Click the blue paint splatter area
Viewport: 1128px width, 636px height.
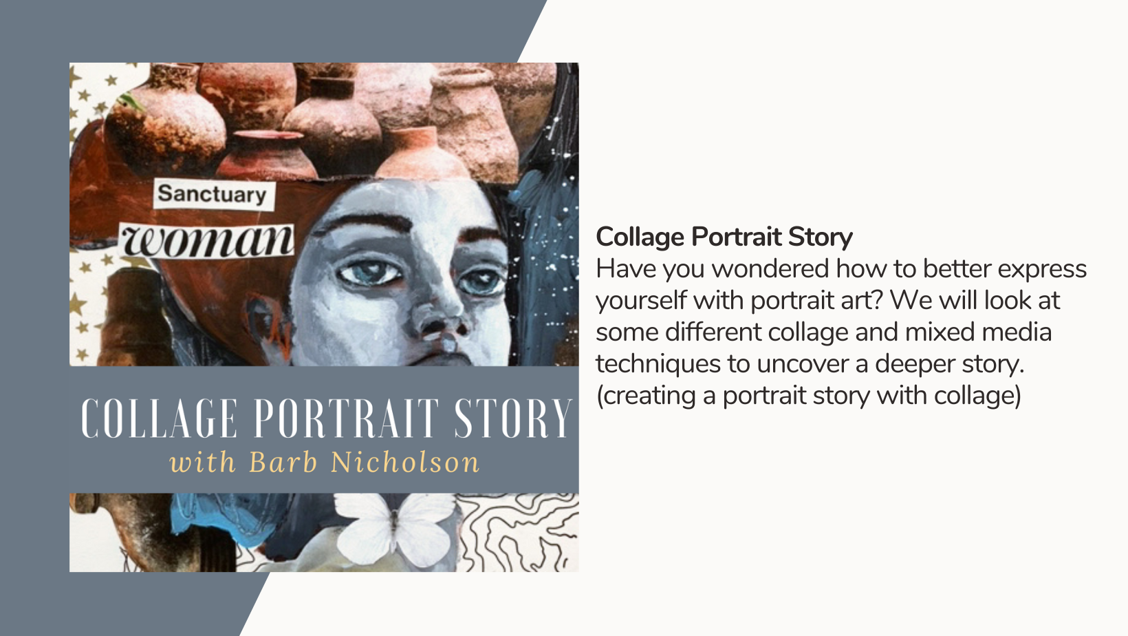[547, 262]
